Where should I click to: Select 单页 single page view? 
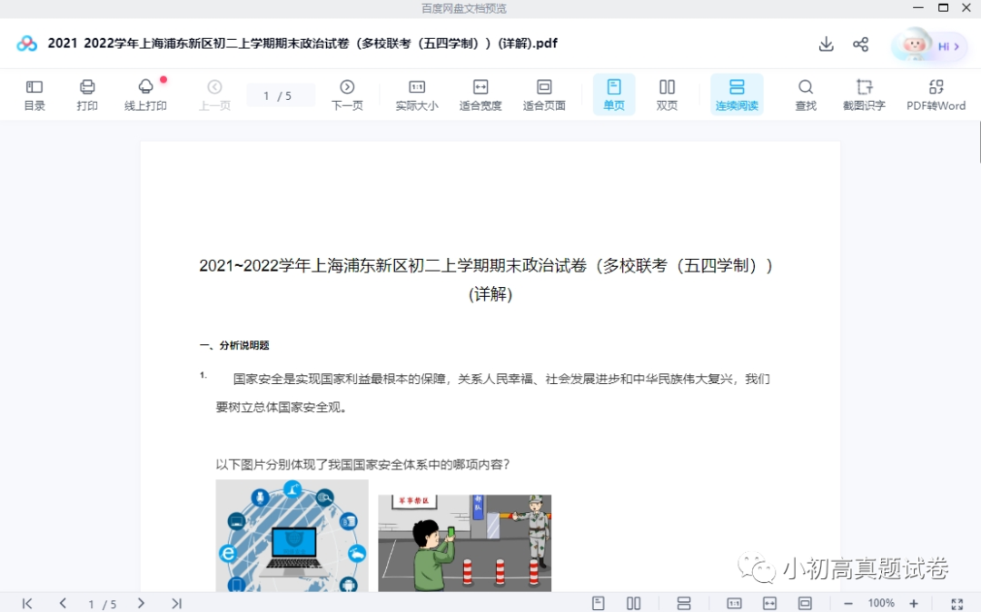point(614,94)
